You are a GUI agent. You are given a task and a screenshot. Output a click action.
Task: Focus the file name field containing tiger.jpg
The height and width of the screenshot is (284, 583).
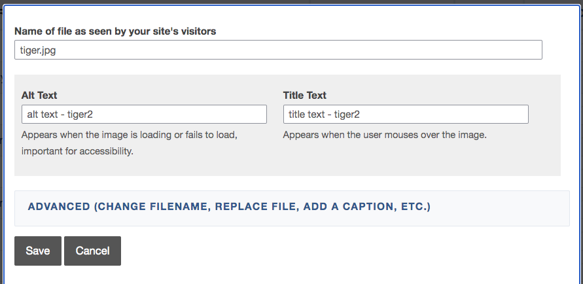tap(278, 50)
